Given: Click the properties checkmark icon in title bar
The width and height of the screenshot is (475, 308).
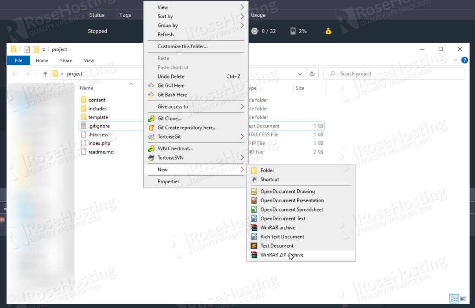Looking at the screenshot, I should click(27, 49).
